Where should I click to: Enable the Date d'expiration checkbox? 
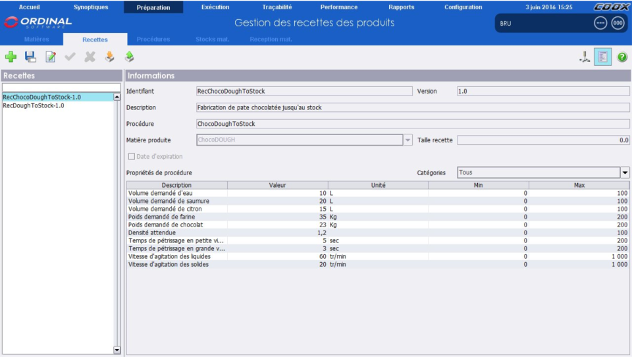131,157
